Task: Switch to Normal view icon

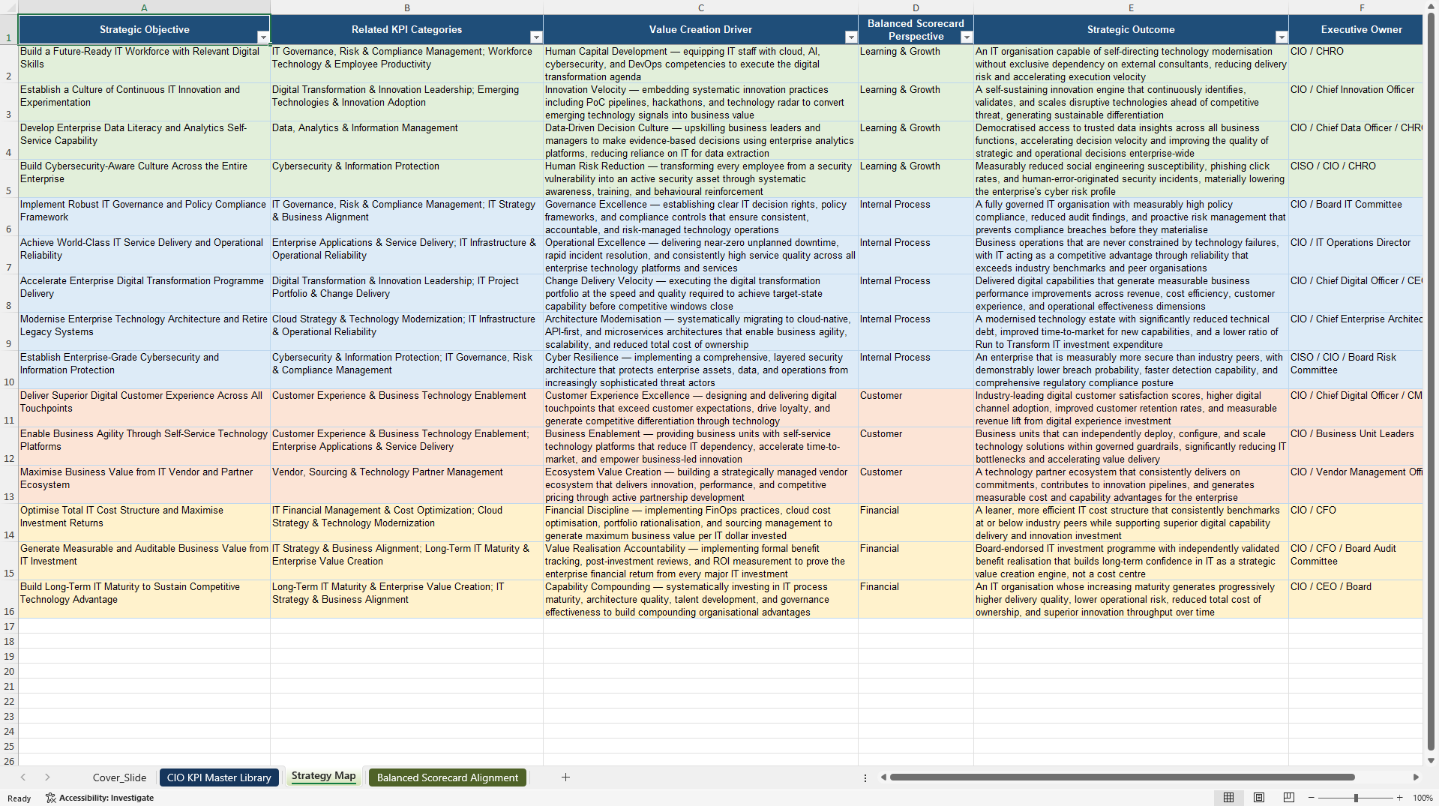Action: click(x=1228, y=798)
